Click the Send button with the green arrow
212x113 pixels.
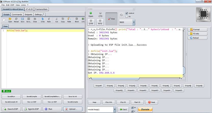123,109
